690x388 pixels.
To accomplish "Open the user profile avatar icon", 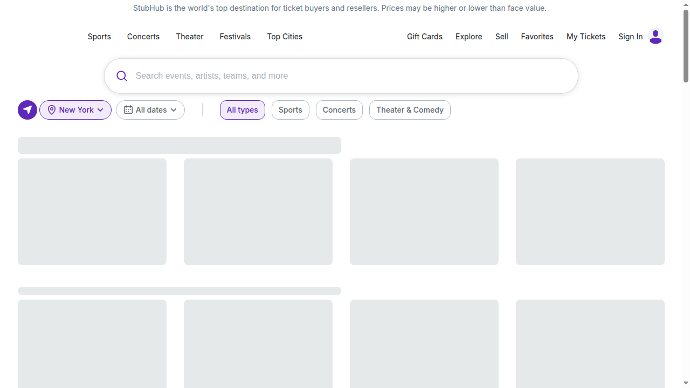I will [x=655, y=37].
